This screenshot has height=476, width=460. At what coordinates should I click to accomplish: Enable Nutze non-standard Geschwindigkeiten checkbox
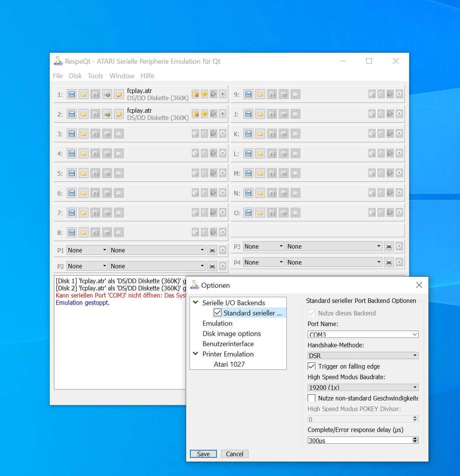[311, 398]
